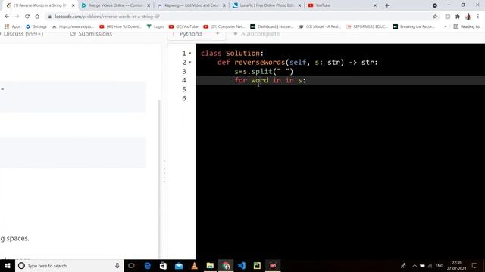Screen dimensions: 485x272
Task: Open Microsoft Store from the taskbar
Action: [x=163, y=265]
